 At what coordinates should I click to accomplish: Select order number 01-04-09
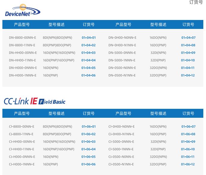click(188, 53)
